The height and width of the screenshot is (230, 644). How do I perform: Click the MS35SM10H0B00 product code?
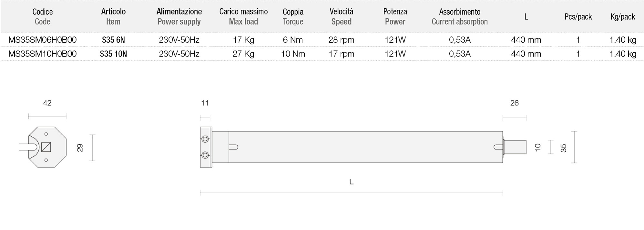click(x=42, y=54)
